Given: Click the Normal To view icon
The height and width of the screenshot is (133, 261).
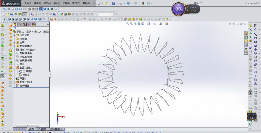Looking at the screenshot, I should 4,19.
